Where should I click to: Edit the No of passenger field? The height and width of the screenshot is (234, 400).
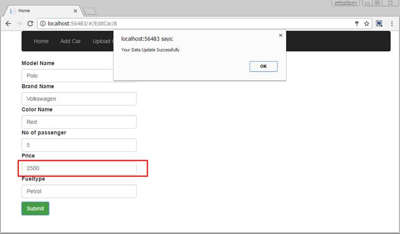pos(79,145)
